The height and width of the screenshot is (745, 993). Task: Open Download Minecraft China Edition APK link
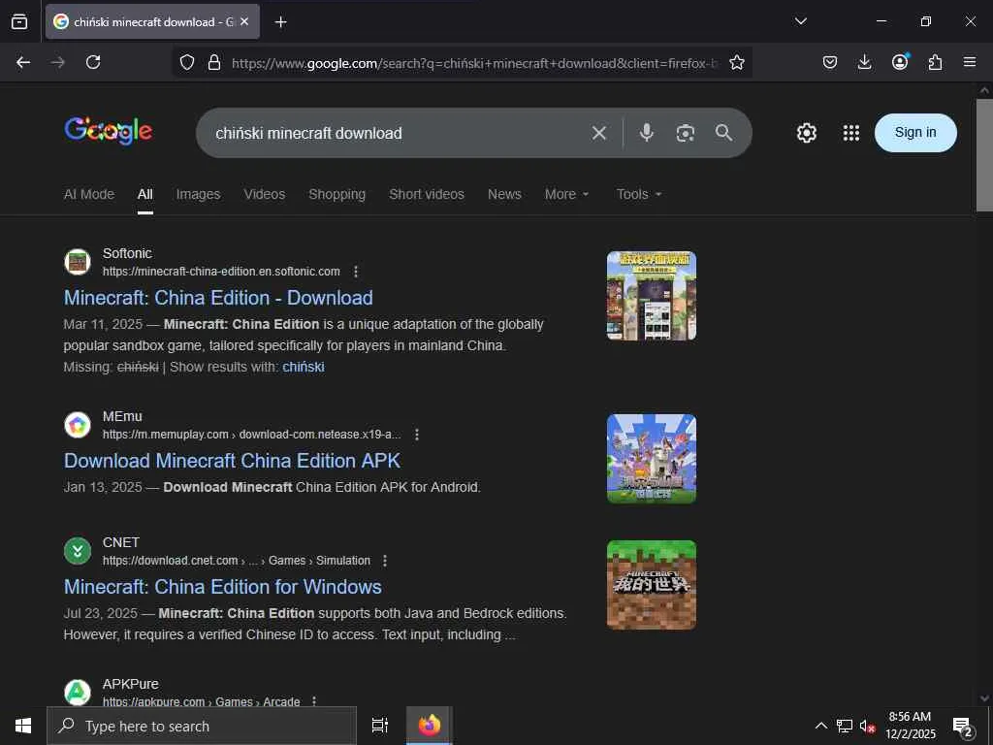(x=232, y=461)
